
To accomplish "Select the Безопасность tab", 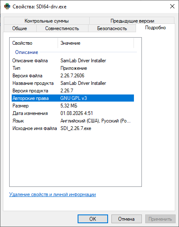I will 112,28.
